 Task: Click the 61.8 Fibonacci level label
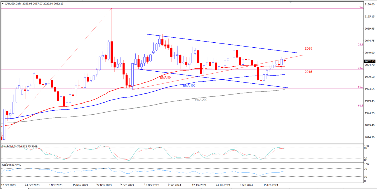tap(360, 106)
